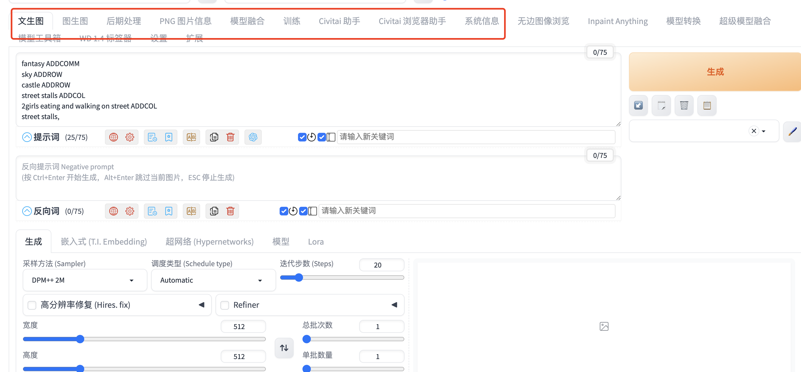Enable the 高分辨率修复 (Hires. fix) checkbox

[x=32, y=305]
